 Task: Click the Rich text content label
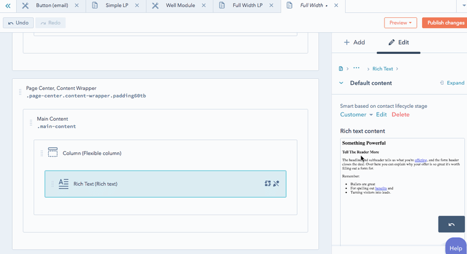(362, 131)
